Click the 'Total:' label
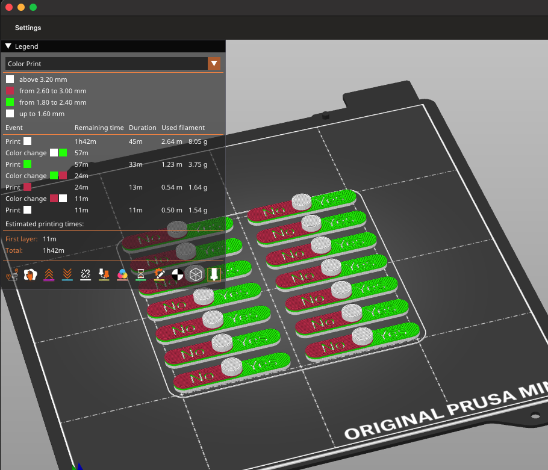Viewport: 548px width, 470px height. click(x=14, y=250)
